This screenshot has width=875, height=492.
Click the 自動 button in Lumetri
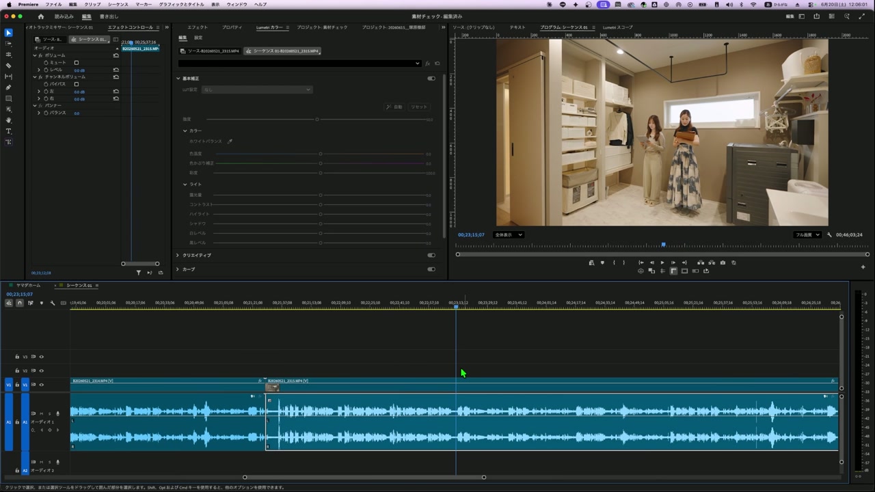point(394,107)
